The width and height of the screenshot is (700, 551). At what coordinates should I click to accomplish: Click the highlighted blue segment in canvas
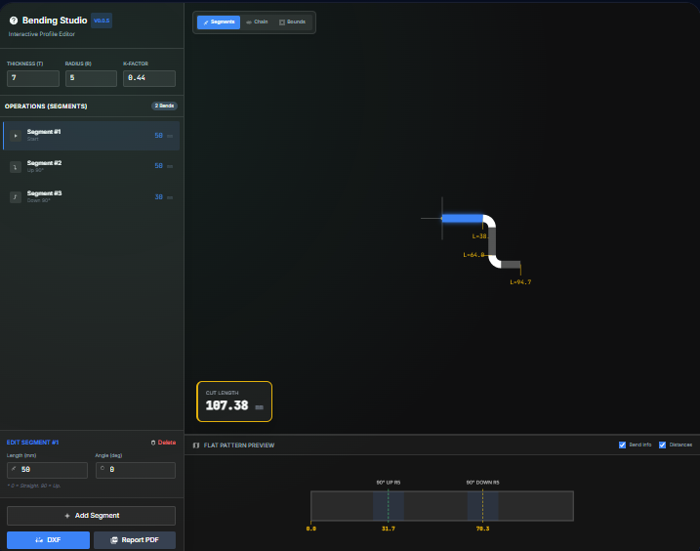click(x=463, y=218)
